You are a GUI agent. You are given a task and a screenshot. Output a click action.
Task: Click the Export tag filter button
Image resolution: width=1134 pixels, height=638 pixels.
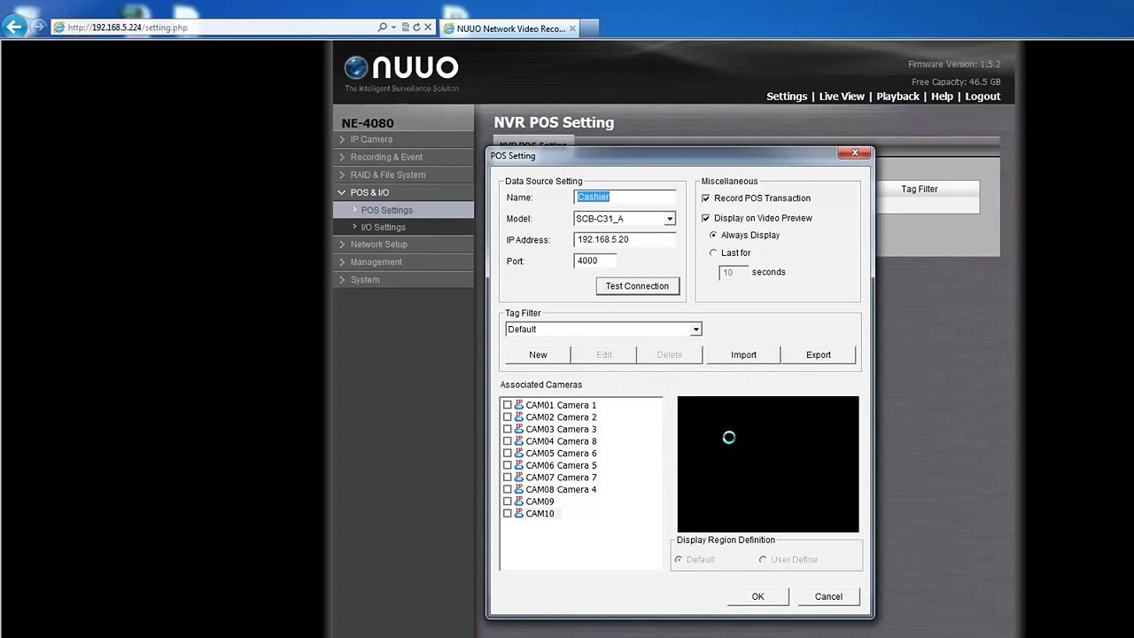(x=819, y=355)
